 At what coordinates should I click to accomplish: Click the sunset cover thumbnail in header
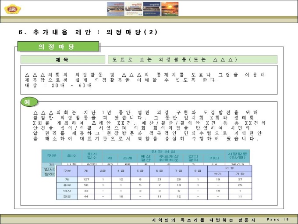click(x=170, y=8)
